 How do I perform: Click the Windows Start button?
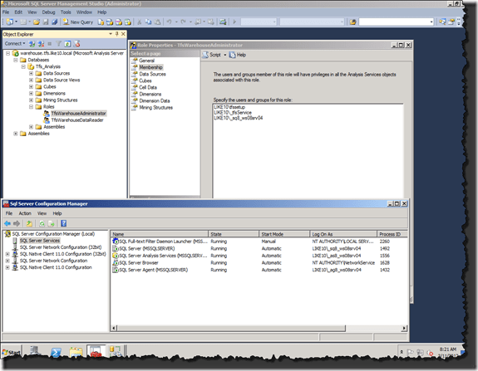point(11,353)
